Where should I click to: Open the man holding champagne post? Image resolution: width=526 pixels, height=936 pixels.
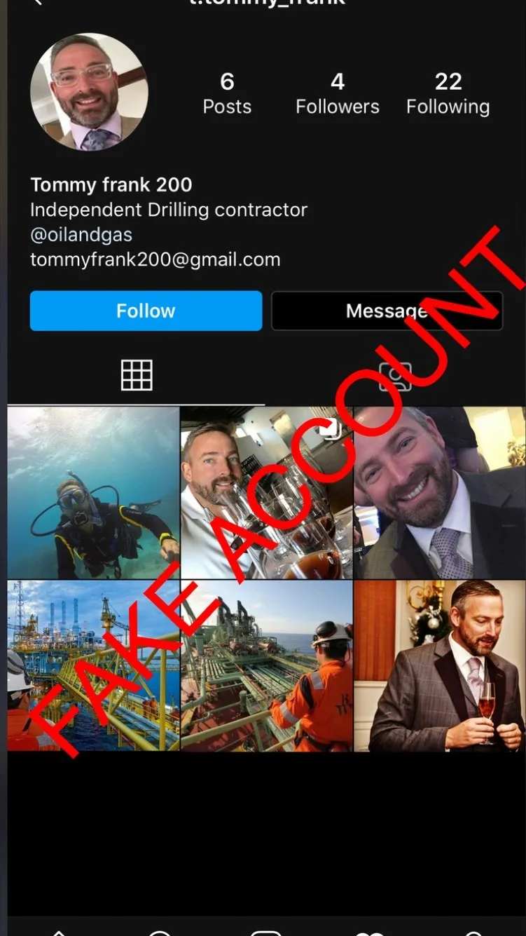coord(440,665)
